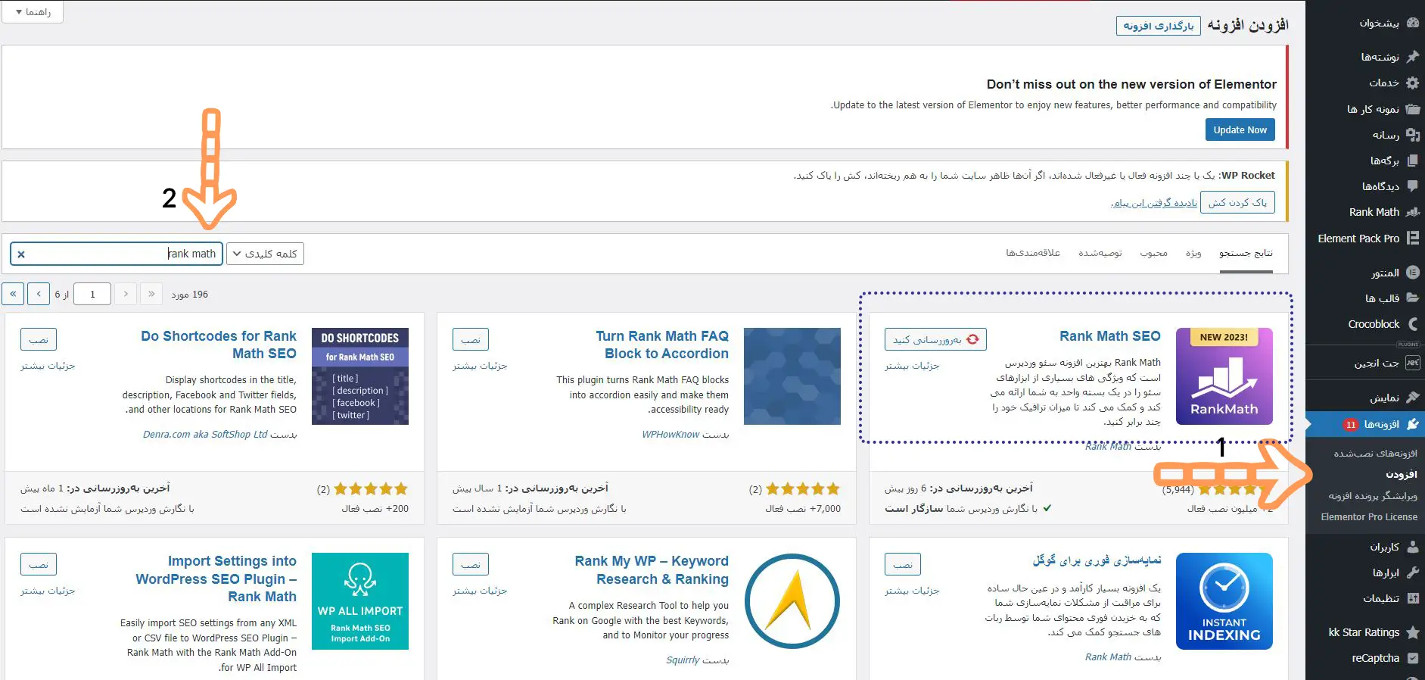Viewport: 1425px width, 680px height.
Task: Click the WP All Import plugin thumbnail
Action: click(x=360, y=601)
